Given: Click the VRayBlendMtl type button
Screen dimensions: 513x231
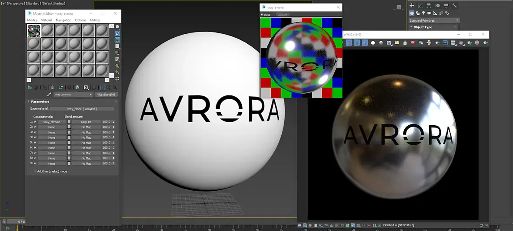Looking at the screenshot, I should [x=106, y=94].
